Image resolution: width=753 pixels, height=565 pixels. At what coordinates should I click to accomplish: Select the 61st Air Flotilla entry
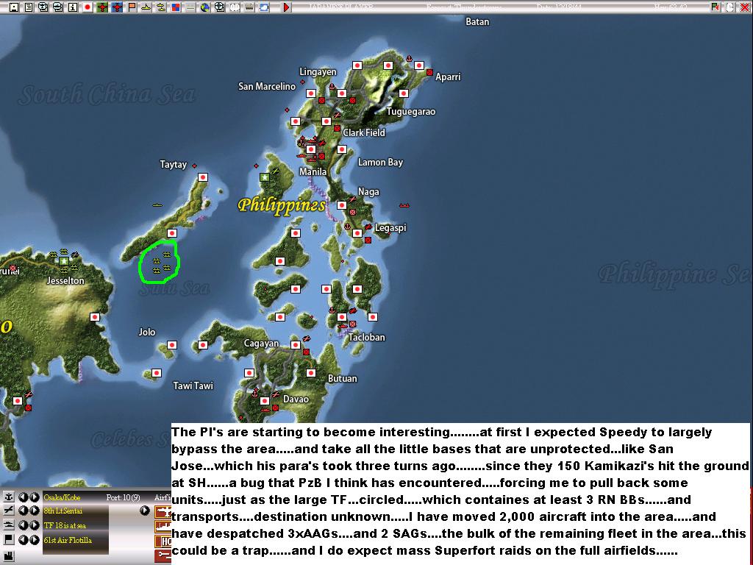tap(68, 539)
